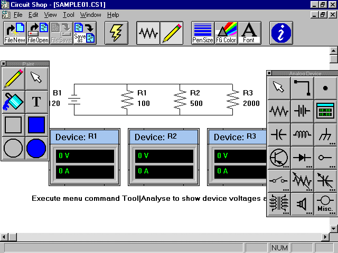This screenshot has height=253, width=338.
Task: Expand the Misc. device group
Action: (325, 203)
